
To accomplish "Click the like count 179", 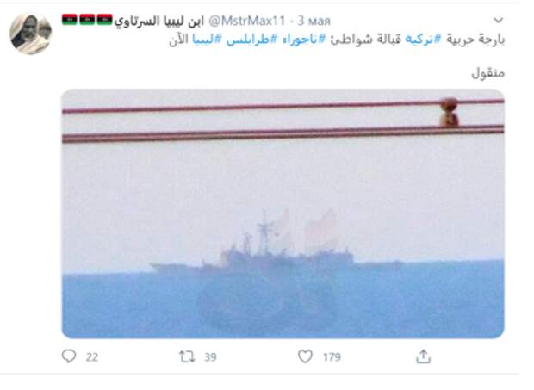I will tap(332, 357).
